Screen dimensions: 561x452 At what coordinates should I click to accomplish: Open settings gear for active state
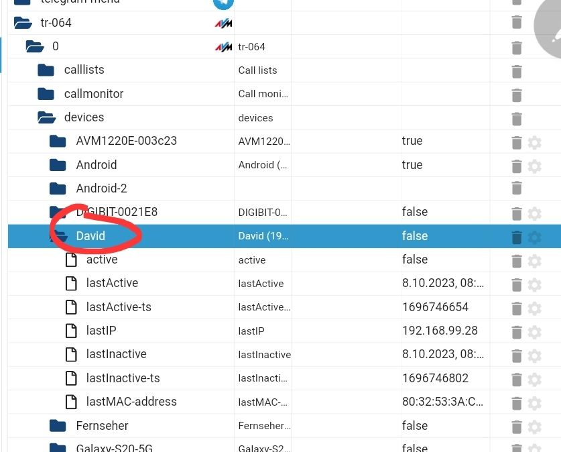click(x=534, y=262)
